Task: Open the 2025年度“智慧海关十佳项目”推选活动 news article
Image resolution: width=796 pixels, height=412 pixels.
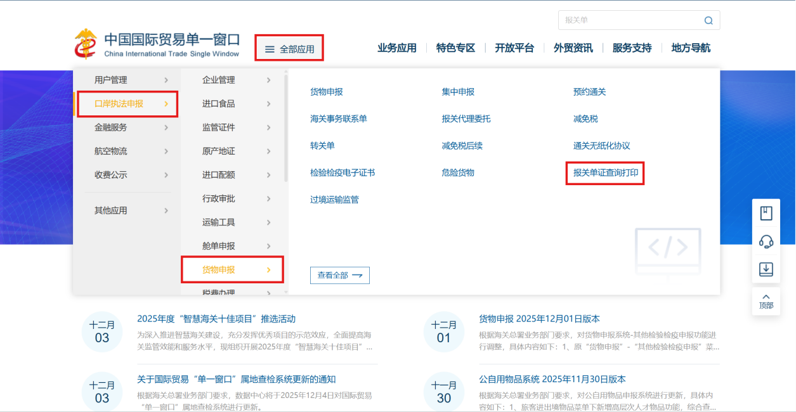Action: [216, 319]
